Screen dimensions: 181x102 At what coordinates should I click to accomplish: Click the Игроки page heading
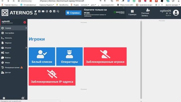37,39
